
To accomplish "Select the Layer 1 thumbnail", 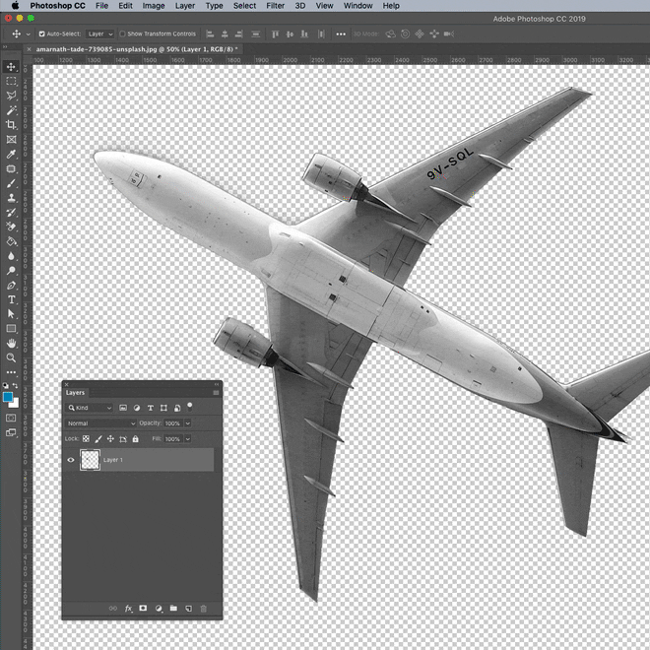I will [x=90, y=460].
